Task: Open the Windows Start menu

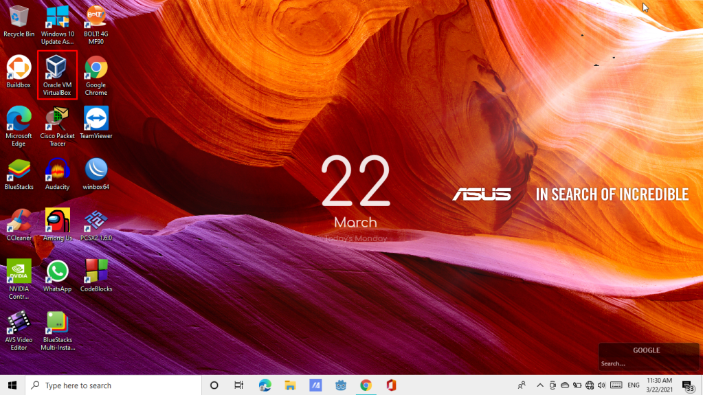Action: coord(12,385)
